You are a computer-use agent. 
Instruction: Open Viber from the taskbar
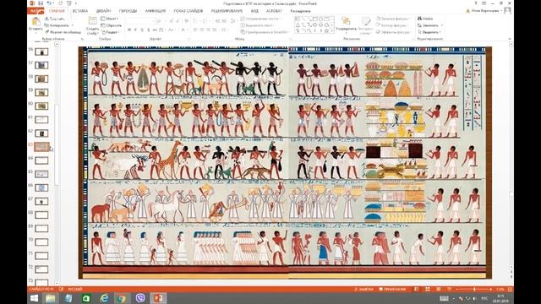pos(140,298)
